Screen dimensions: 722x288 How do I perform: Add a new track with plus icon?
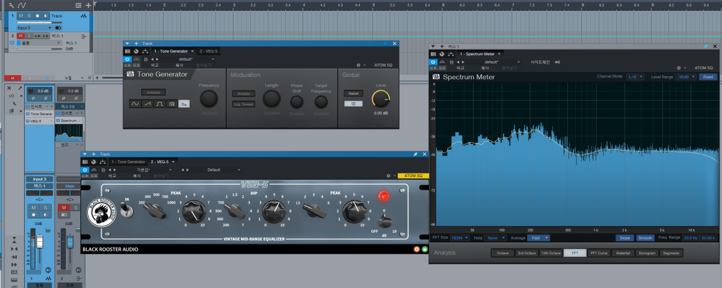tap(88, 5)
